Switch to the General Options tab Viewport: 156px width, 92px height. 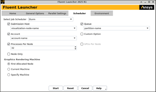pyautogui.click(x=35, y=13)
